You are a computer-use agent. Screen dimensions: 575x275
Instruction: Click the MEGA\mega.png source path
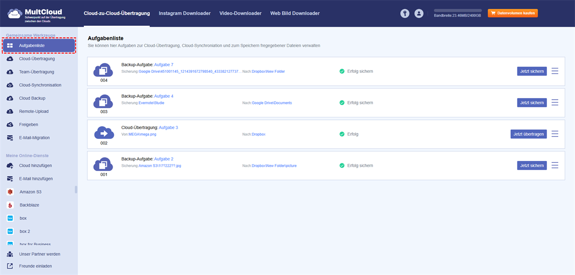[x=142, y=135]
